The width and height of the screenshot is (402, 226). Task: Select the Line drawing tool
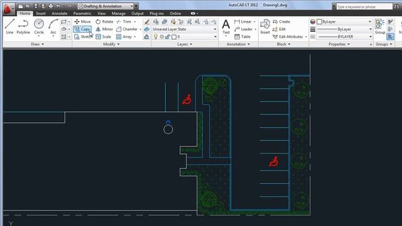pyautogui.click(x=10, y=26)
